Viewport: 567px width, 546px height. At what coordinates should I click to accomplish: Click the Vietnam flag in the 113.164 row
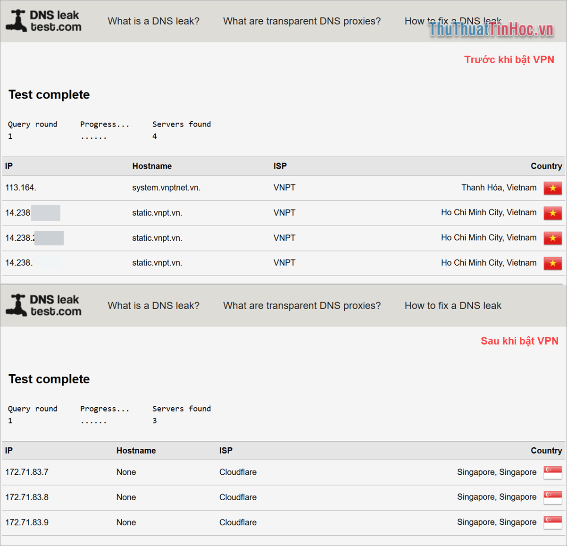click(552, 188)
